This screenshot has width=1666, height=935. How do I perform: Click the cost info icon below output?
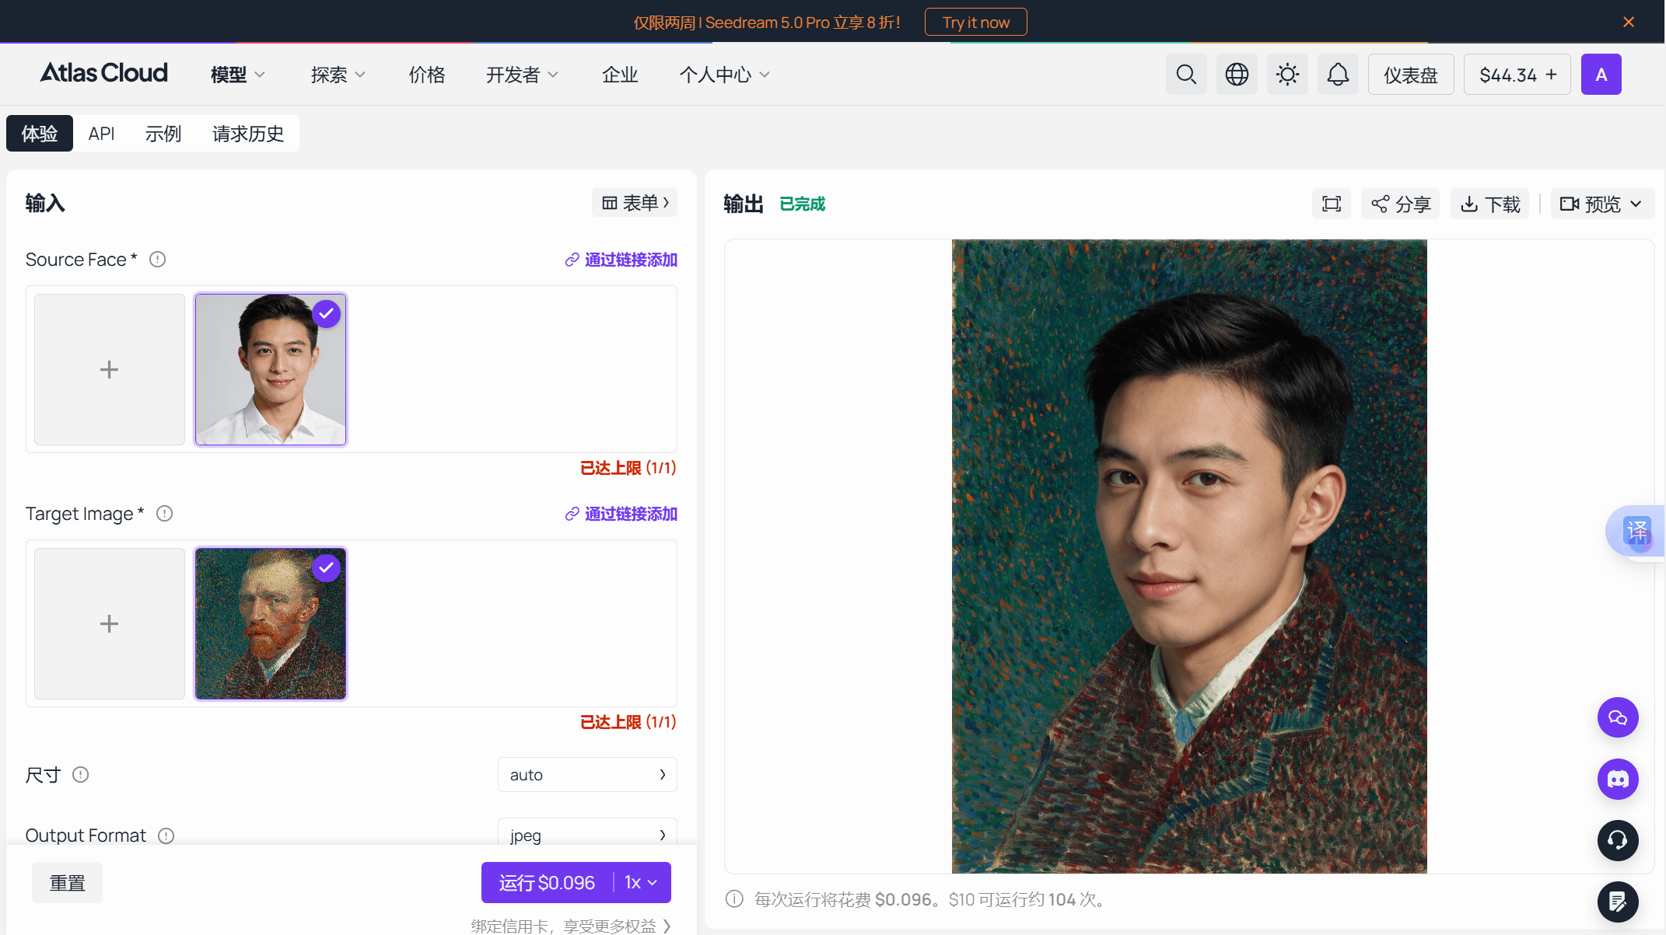(734, 899)
